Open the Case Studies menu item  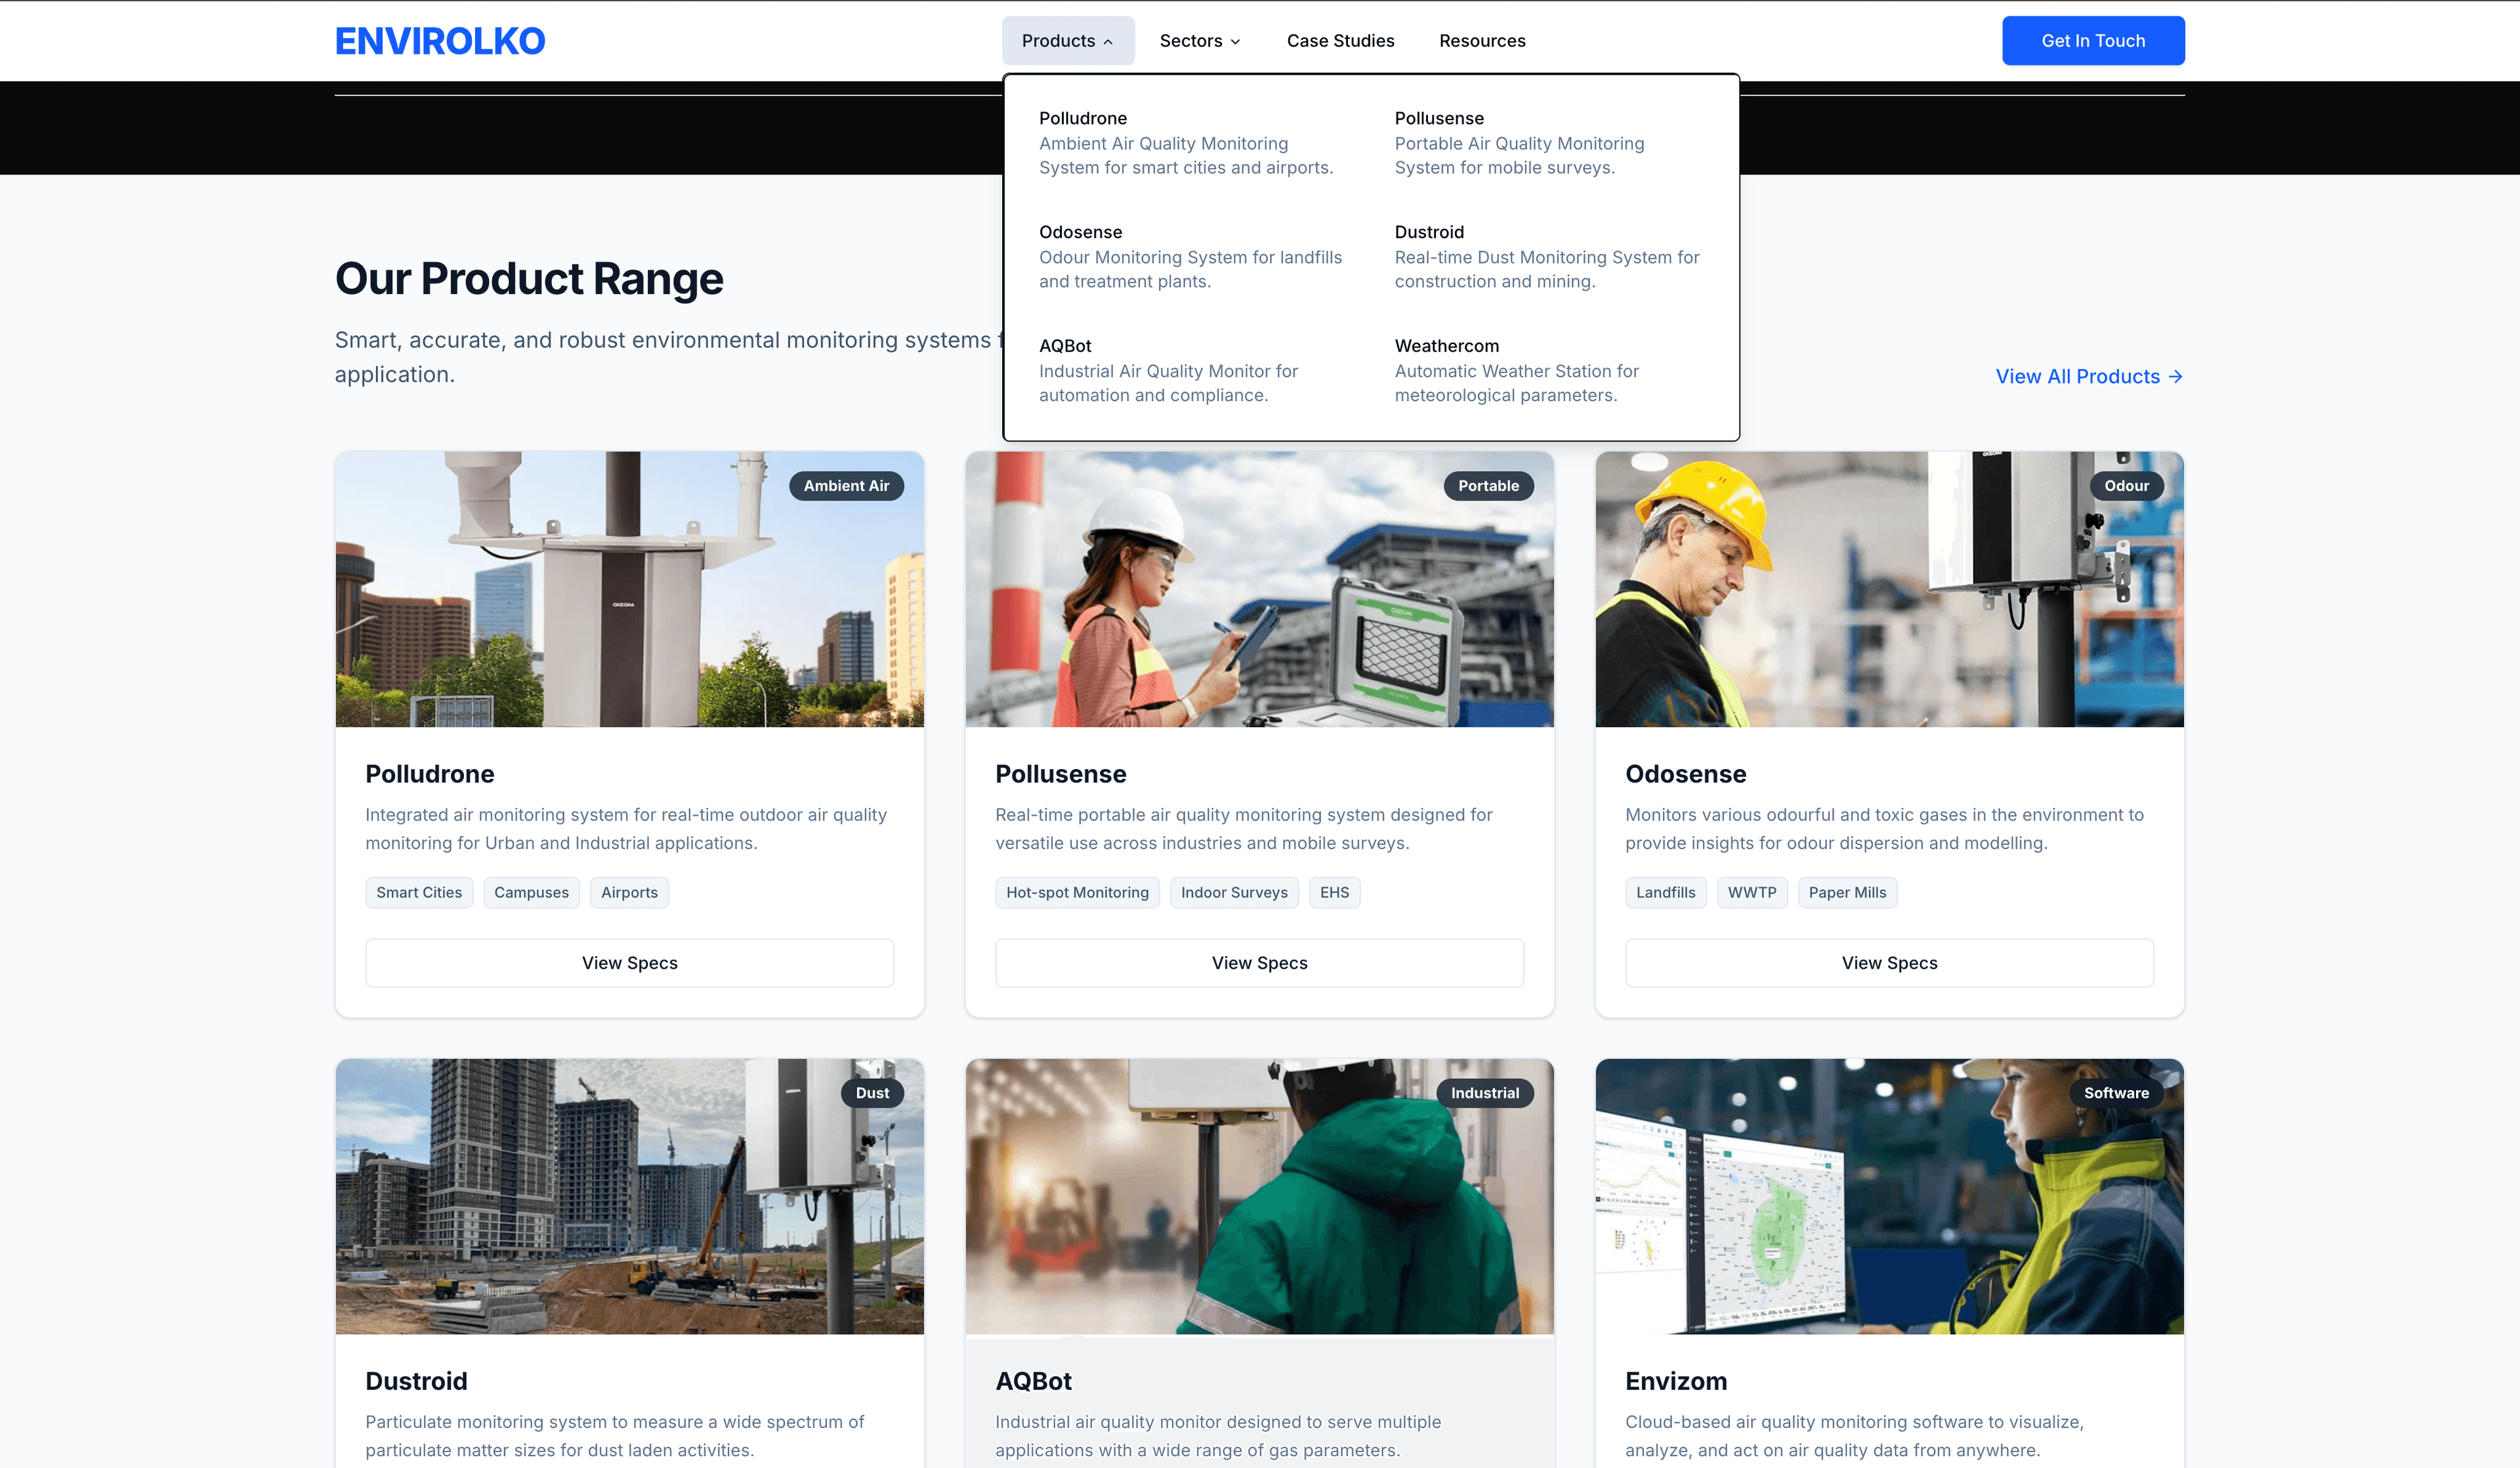1340,41
